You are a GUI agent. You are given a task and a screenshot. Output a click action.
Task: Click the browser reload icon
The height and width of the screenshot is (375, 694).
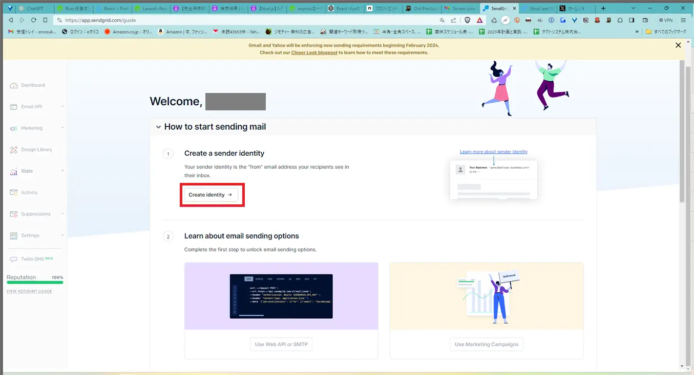tap(33, 20)
